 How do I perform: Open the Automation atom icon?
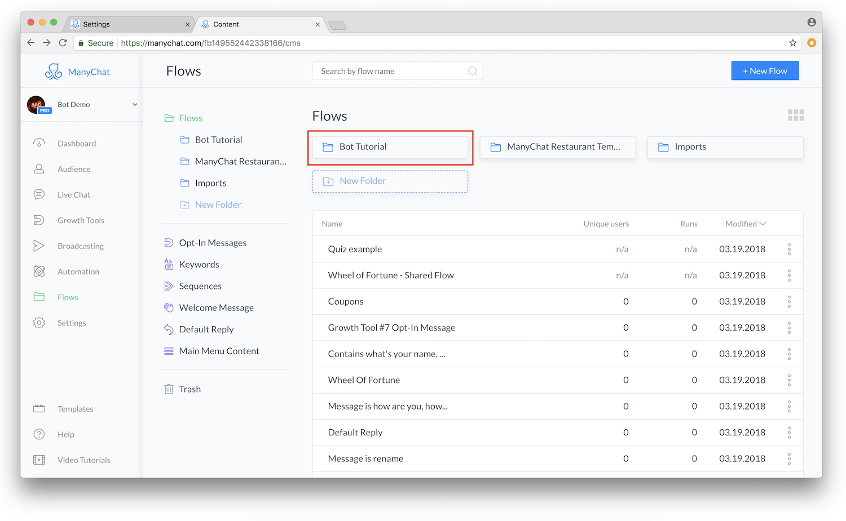(x=39, y=271)
